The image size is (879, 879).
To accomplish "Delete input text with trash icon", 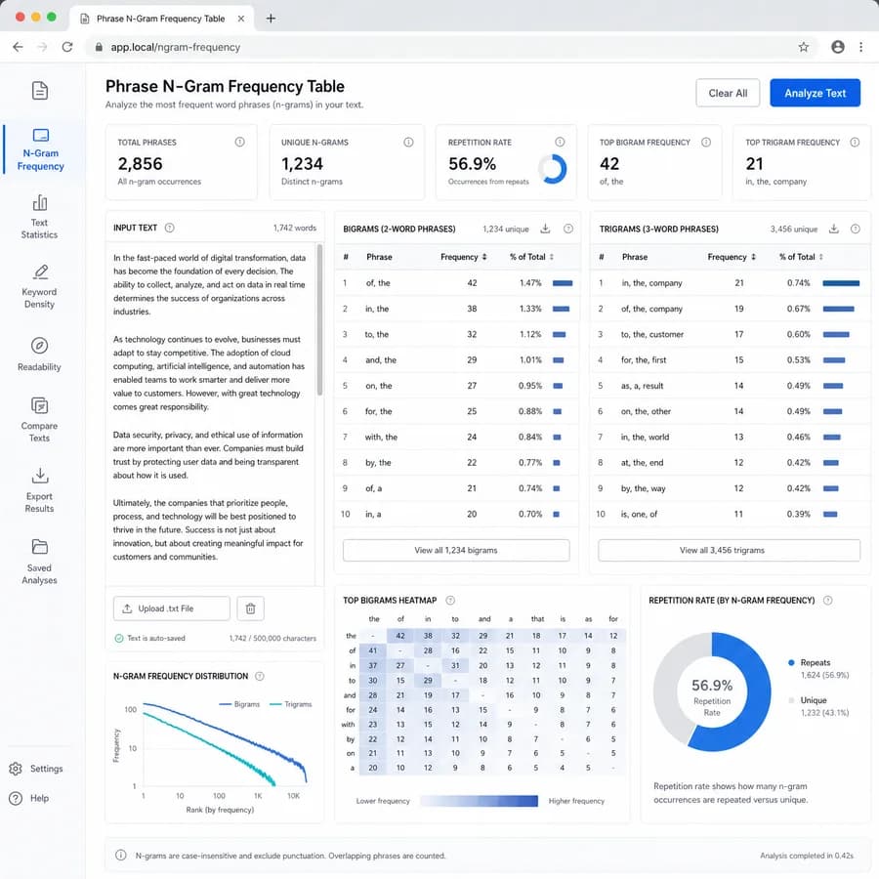I will tap(251, 608).
